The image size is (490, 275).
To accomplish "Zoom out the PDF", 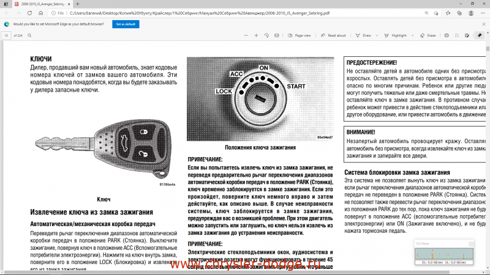I will 246,35.
